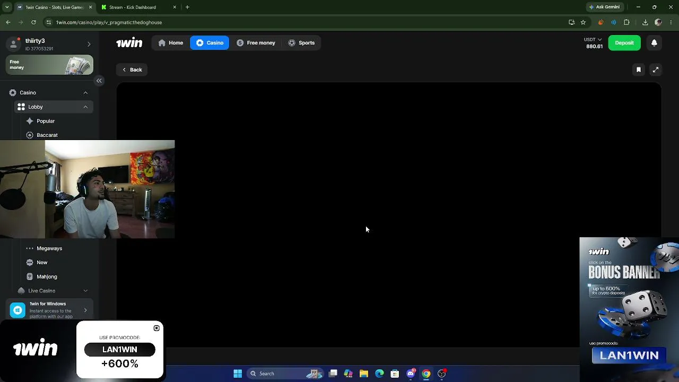The image size is (679, 382).
Task: Open the Free money tab
Action: 256,43
